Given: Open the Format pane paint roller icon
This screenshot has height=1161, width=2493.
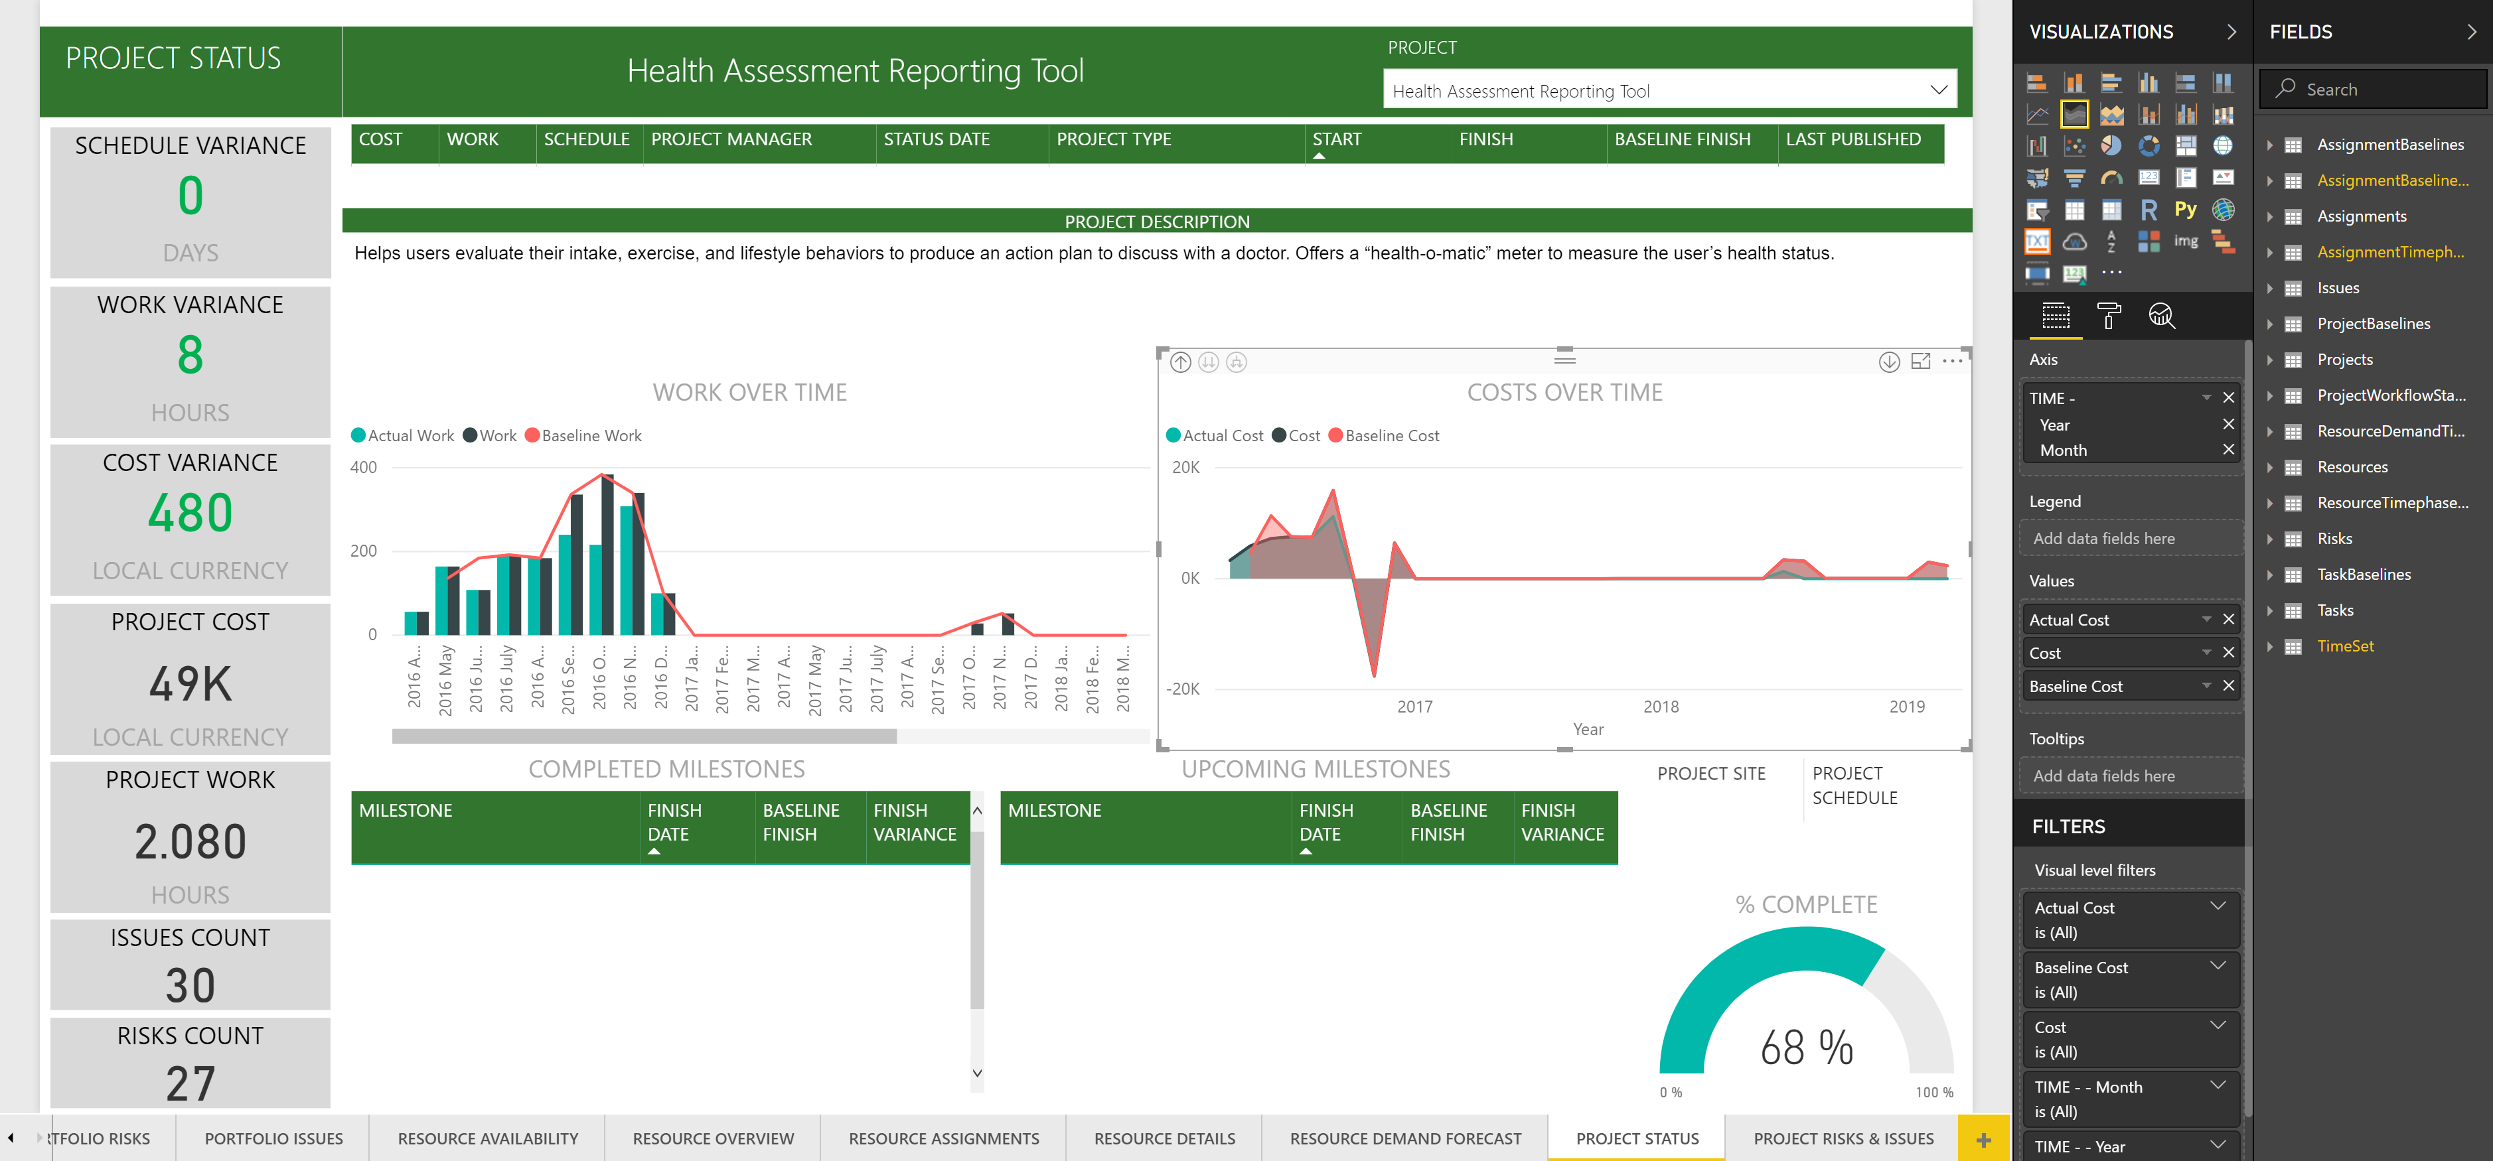Looking at the screenshot, I should pos(2110,316).
